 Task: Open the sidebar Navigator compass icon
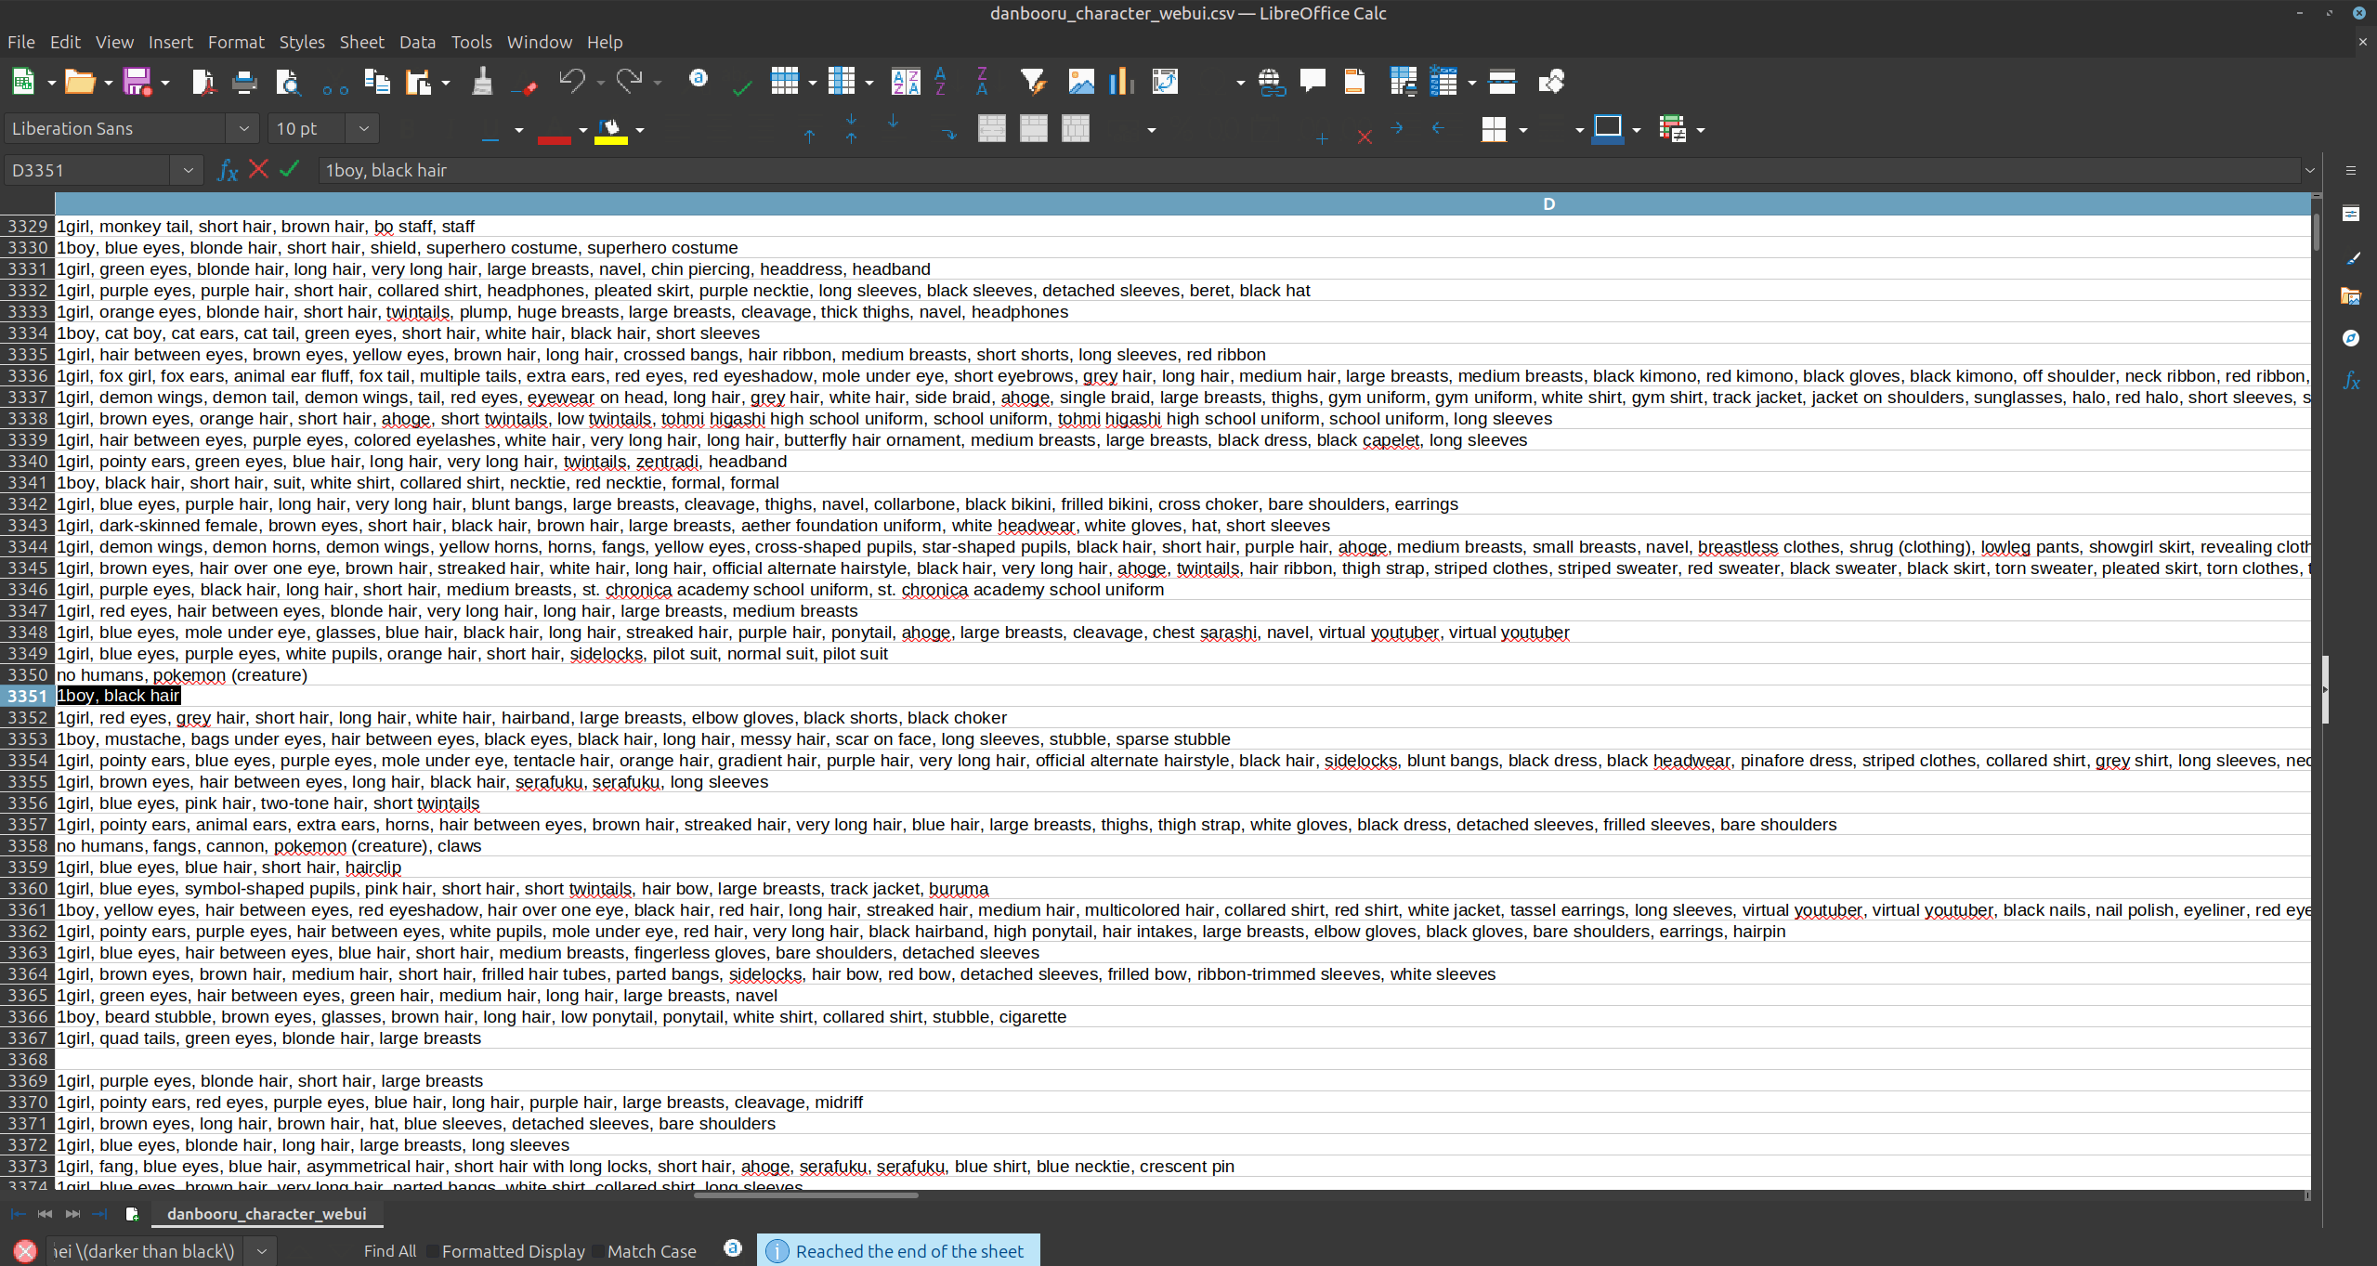click(x=2350, y=338)
